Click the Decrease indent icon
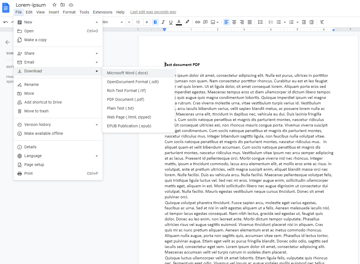Image resolution: width=360 pixels, height=264 pixels. pyautogui.click(x=304, y=22)
